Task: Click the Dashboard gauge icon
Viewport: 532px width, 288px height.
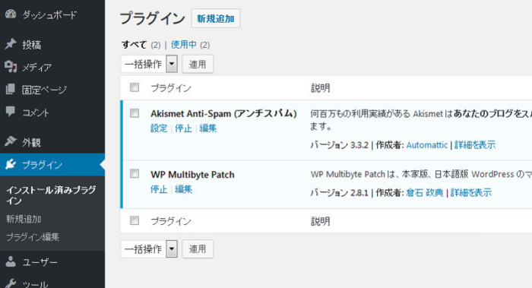Action: 11,14
